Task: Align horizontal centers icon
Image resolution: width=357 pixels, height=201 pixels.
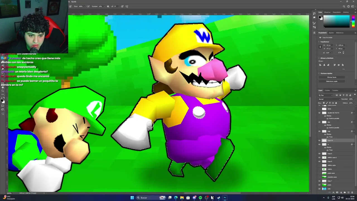Action: coord(324,65)
